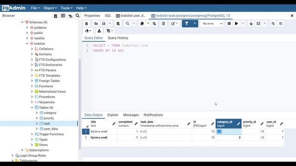
Task: Click the Stop query square button
Action: coord(229,24)
